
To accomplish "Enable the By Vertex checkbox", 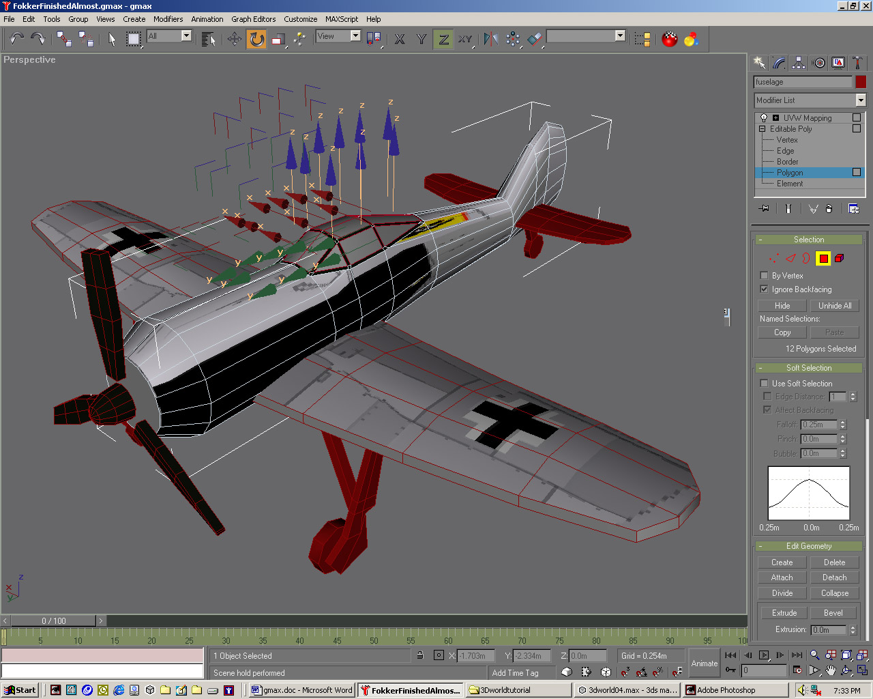I will 764,275.
